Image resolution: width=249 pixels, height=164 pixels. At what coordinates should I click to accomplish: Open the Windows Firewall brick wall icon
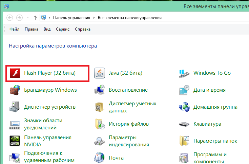coord(15,90)
